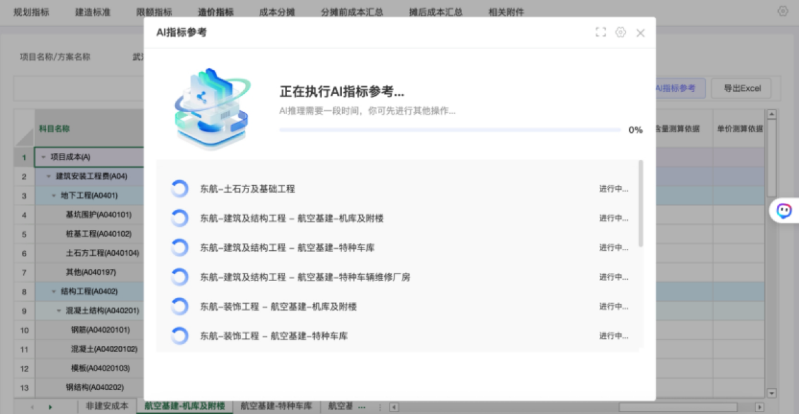Open settings gear in AI指标参考 dialog
The width and height of the screenshot is (799, 414).
(620, 33)
